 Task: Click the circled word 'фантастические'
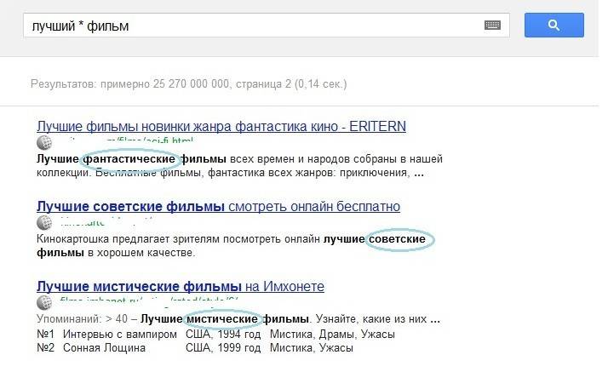[130, 159]
